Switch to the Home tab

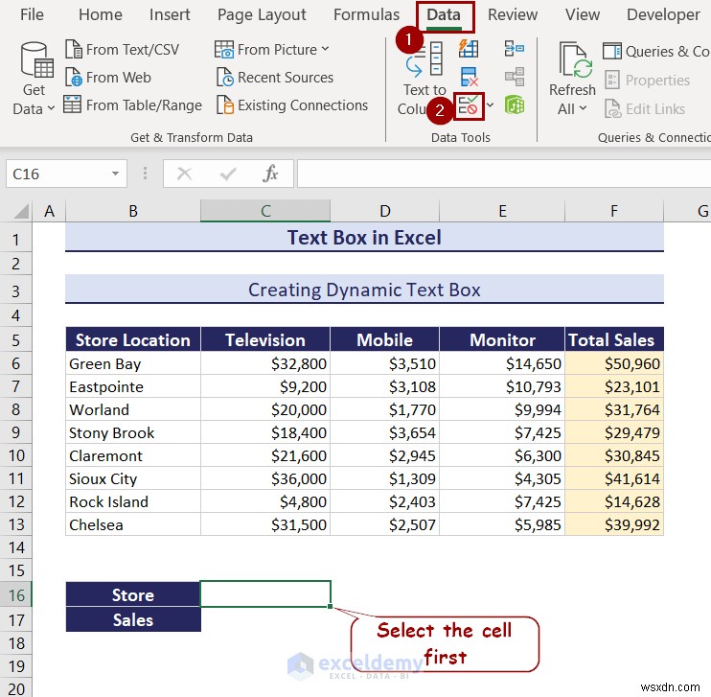[x=101, y=14]
